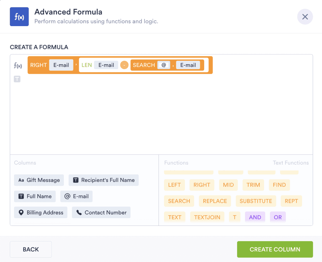The height and width of the screenshot is (262, 322).
Task: Select the MID function
Action: (x=228, y=185)
